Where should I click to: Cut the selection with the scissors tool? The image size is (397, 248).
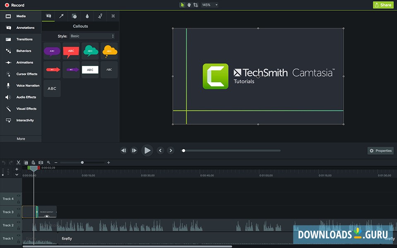pyautogui.click(x=18, y=162)
